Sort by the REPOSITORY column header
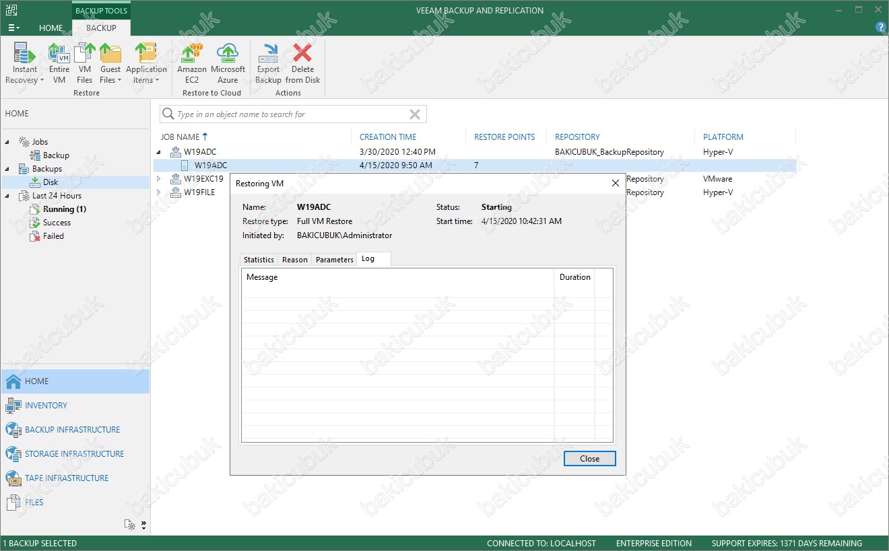The height and width of the screenshot is (551, 889). pyautogui.click(x=577, y=137)
